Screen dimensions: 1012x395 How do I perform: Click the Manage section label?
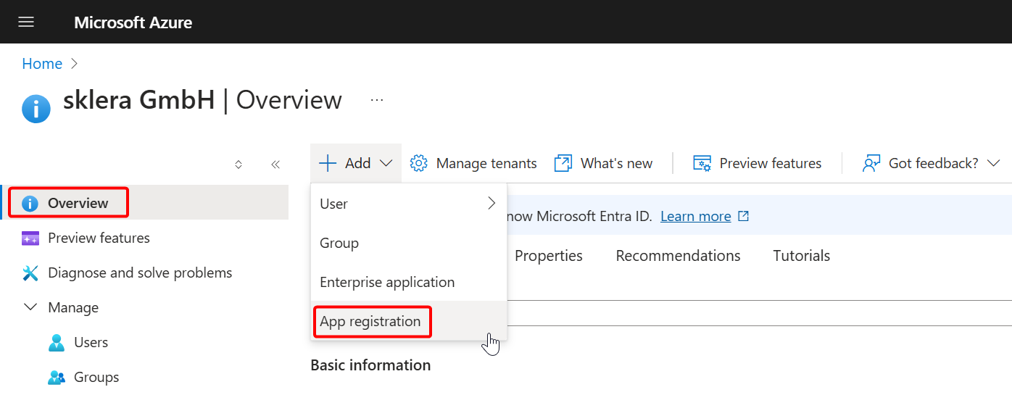click(73, 307)
